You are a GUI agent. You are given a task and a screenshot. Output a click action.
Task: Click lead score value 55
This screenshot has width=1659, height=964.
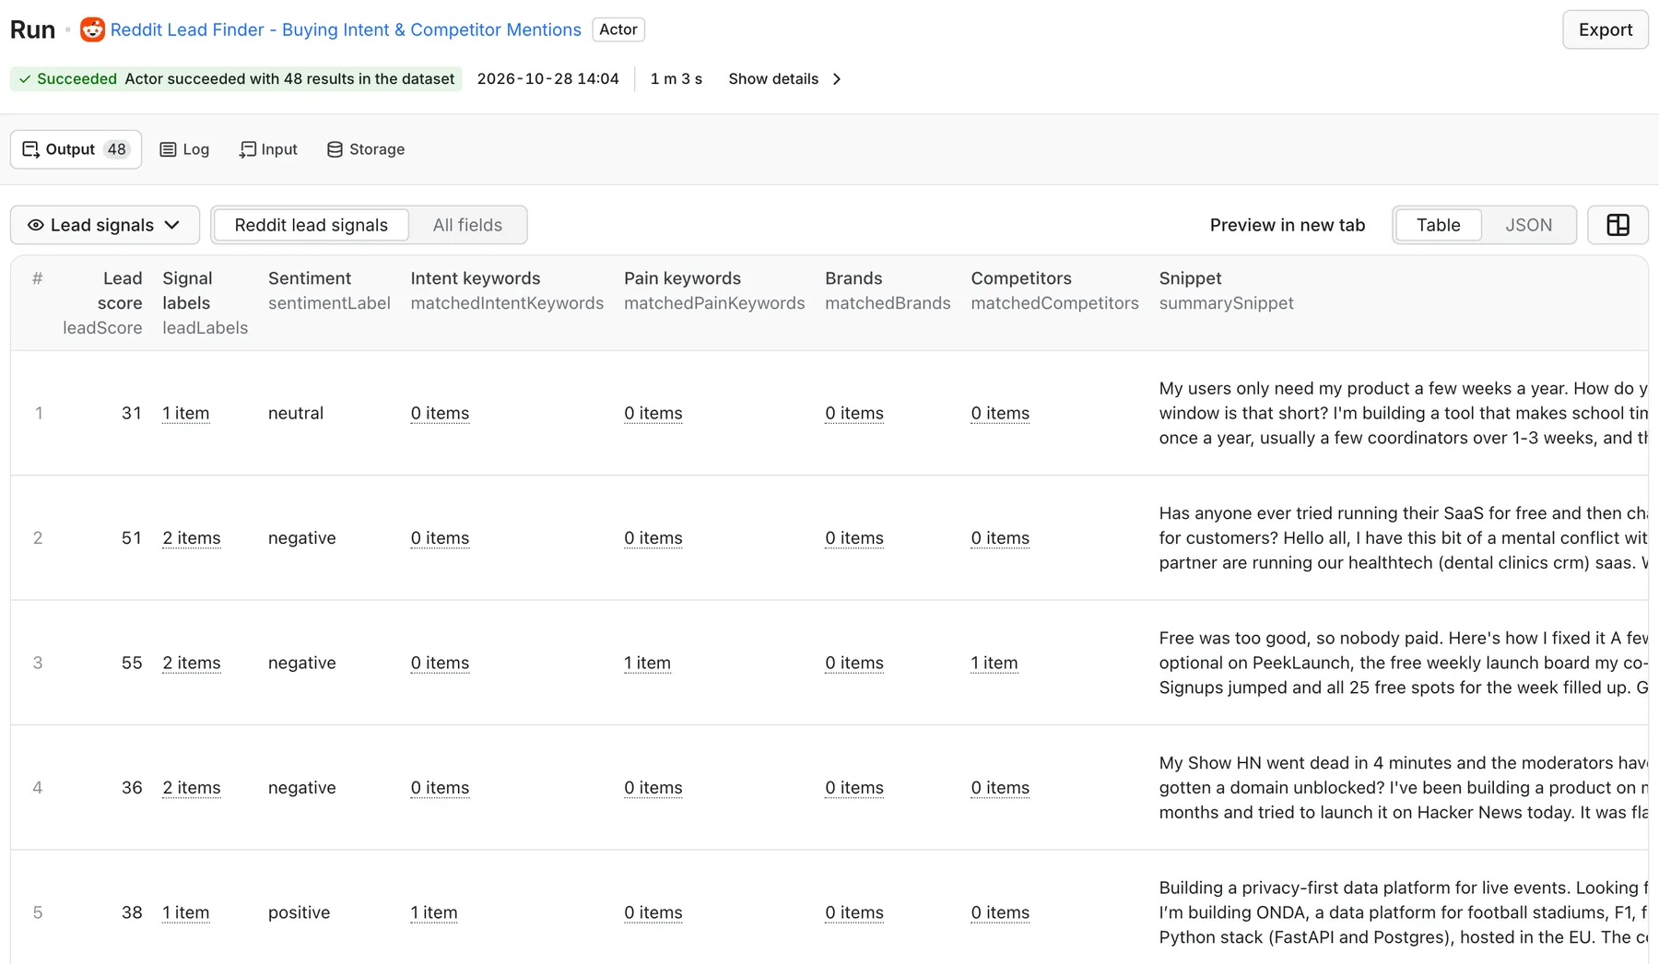[x=132, y=663]
